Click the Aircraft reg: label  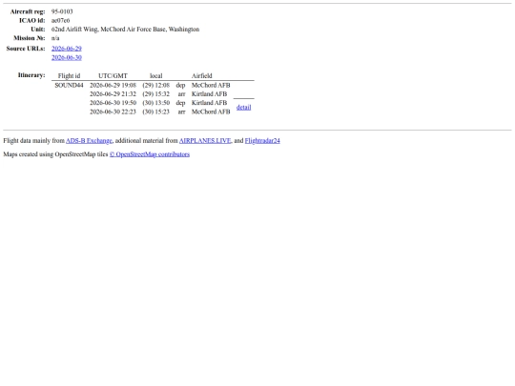(28, 11)
